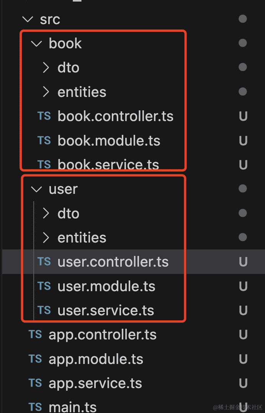265x413 pixels.
Task: Collapse the user folder
Action: coord(36,189)
